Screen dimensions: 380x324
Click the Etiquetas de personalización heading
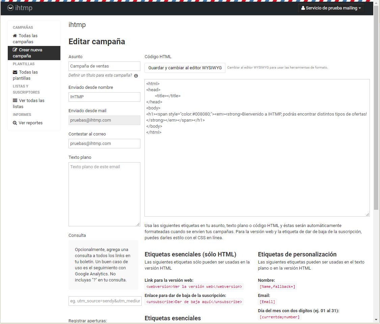(297, 254)
